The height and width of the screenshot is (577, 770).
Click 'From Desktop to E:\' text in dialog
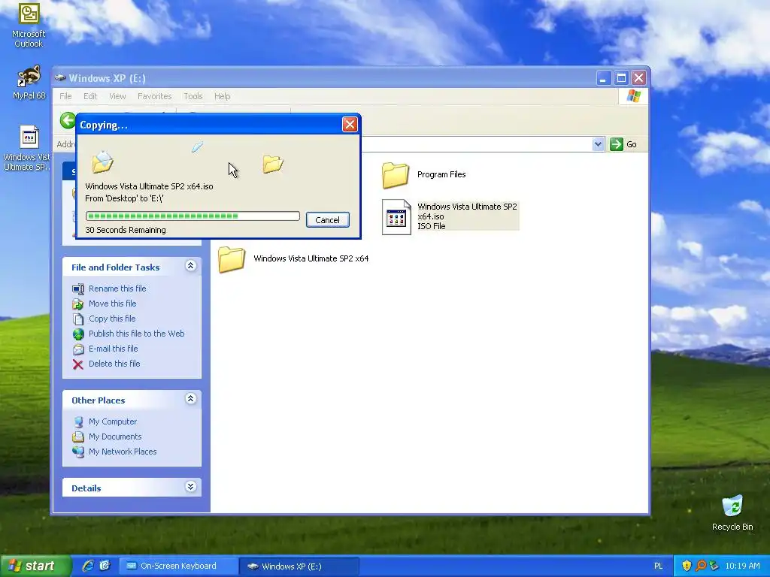(x=124, y=198)
